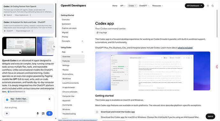Click the microphone voice input icon

38,113
